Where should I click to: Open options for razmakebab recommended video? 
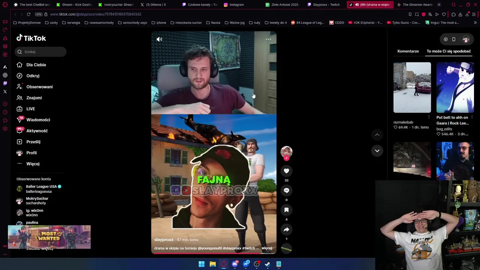pos(429,117)
